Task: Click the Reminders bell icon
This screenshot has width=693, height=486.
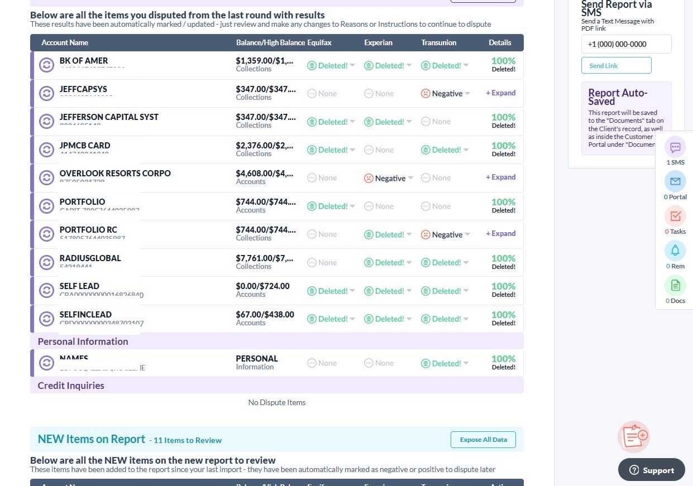Action: point(675,251)
